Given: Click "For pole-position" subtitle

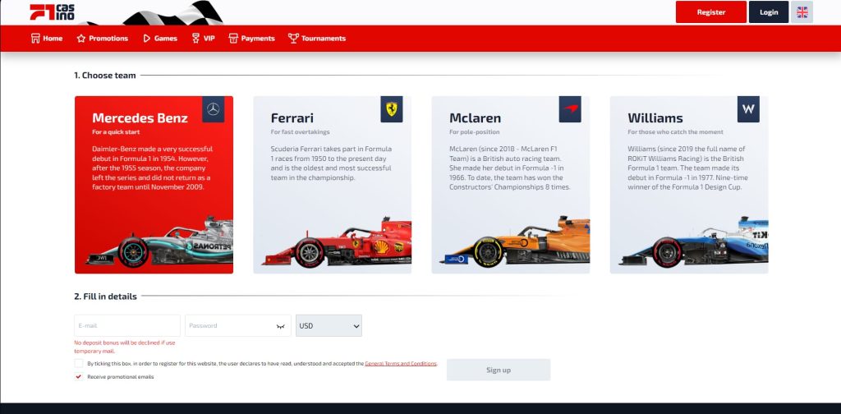Looking at the screenshot, I should point(475,132).
